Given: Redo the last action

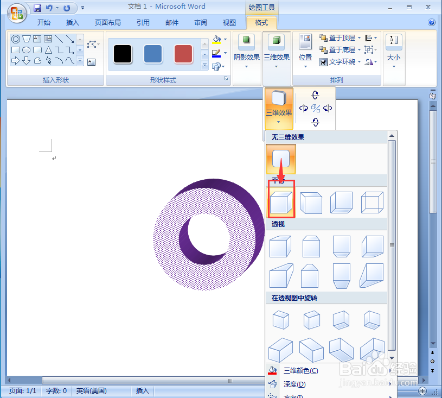Looking at the screenshot, I should (x=67, y=8).
